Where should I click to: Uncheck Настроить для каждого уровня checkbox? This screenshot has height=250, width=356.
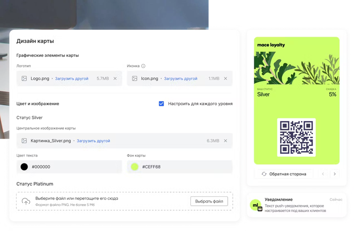[161, 103]
